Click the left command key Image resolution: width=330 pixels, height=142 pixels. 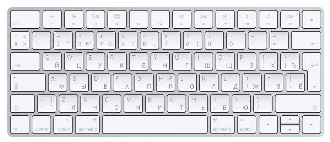[x=87, y=124]
